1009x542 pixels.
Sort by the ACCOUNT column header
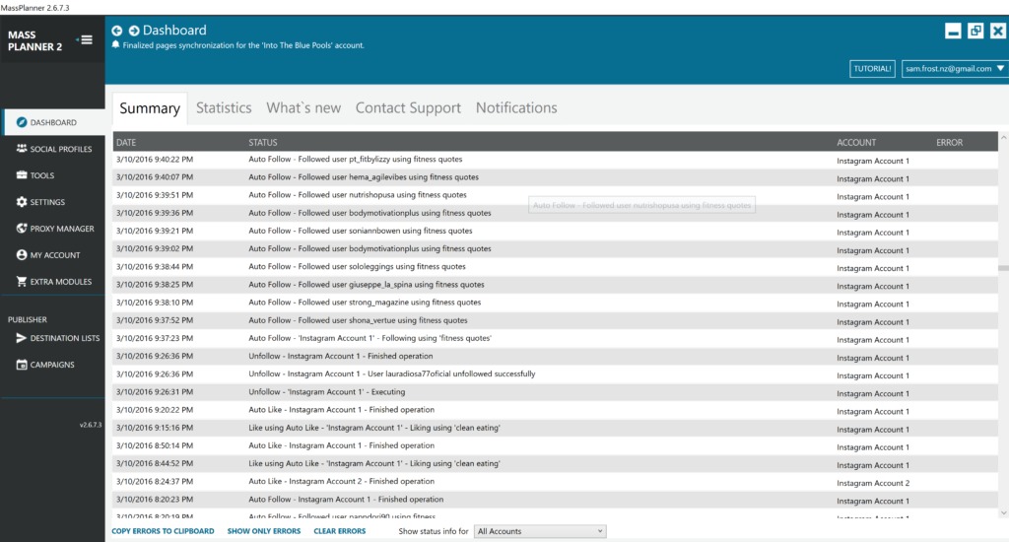(x=856, y=142)
